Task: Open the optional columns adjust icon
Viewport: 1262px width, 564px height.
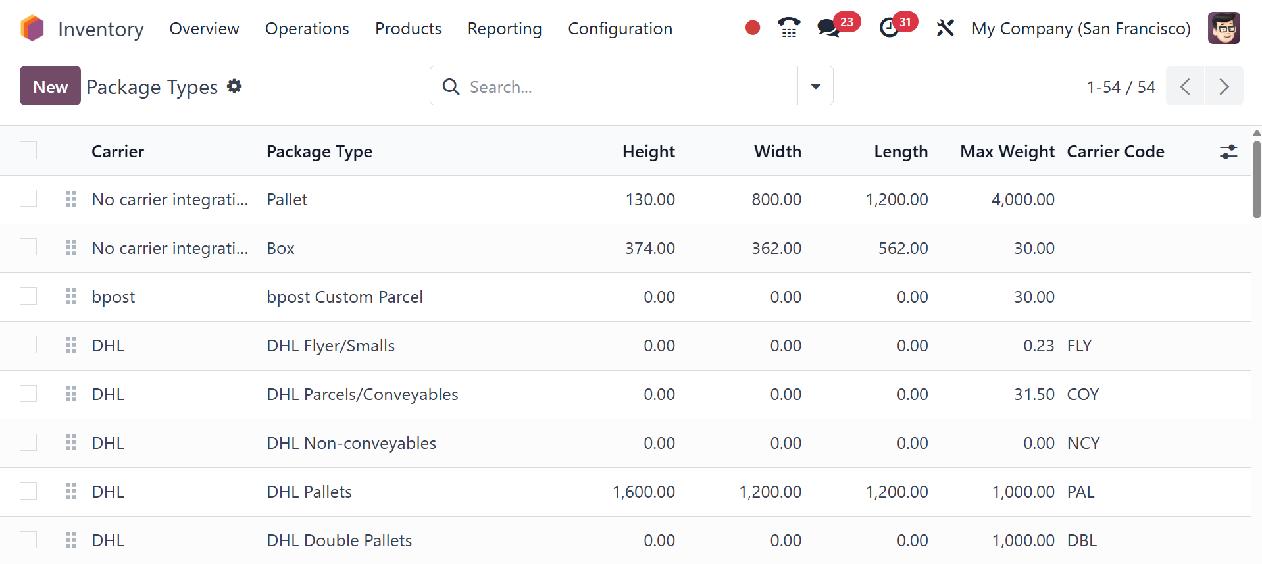Action: pyautogui.click(x=1228, y=152)
